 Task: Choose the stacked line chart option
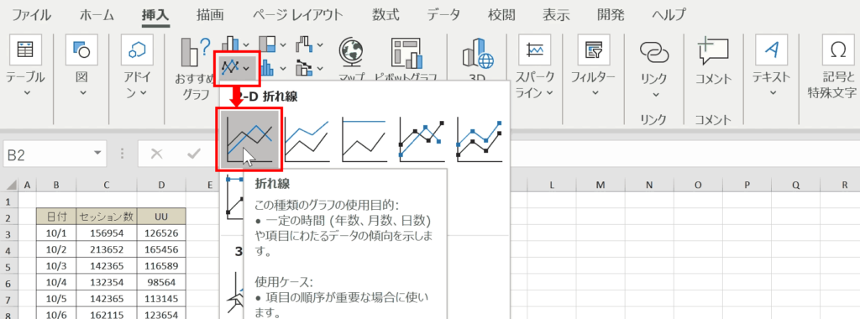(x=307, y=139)
